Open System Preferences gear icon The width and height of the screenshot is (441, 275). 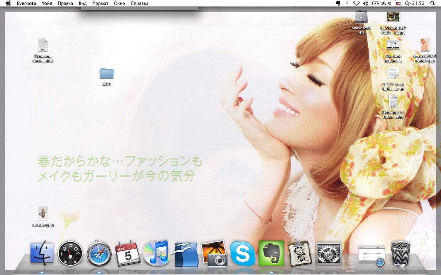point(329,254)
